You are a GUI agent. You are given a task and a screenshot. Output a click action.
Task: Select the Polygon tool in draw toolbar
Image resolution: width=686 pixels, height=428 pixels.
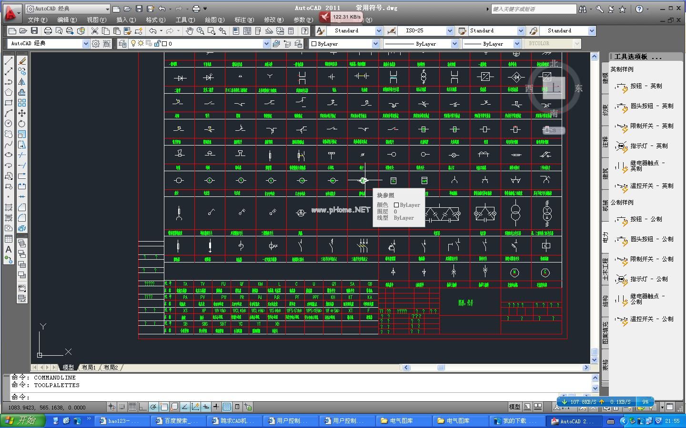9,92
